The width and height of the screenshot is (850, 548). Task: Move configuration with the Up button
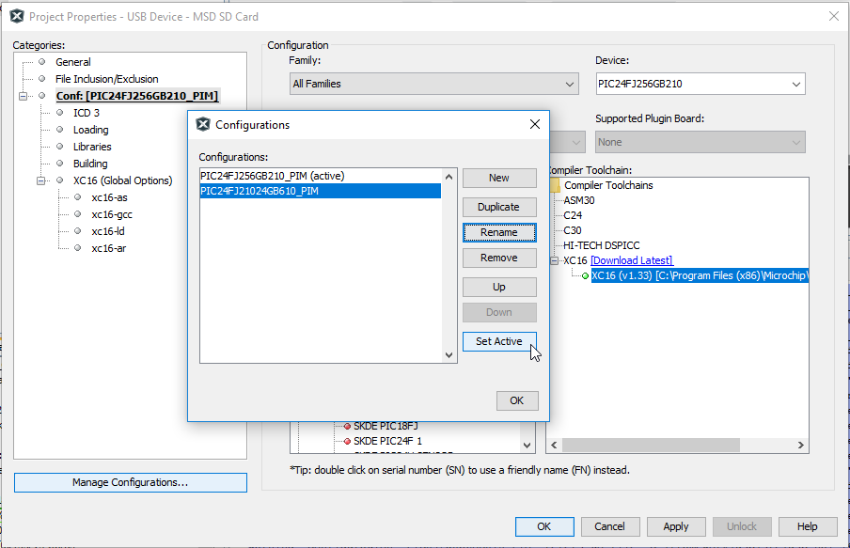pos(499,288)
